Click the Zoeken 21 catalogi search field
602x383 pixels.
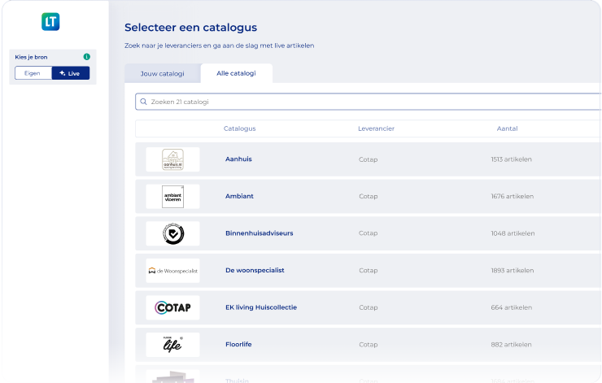tap(366, 102)
